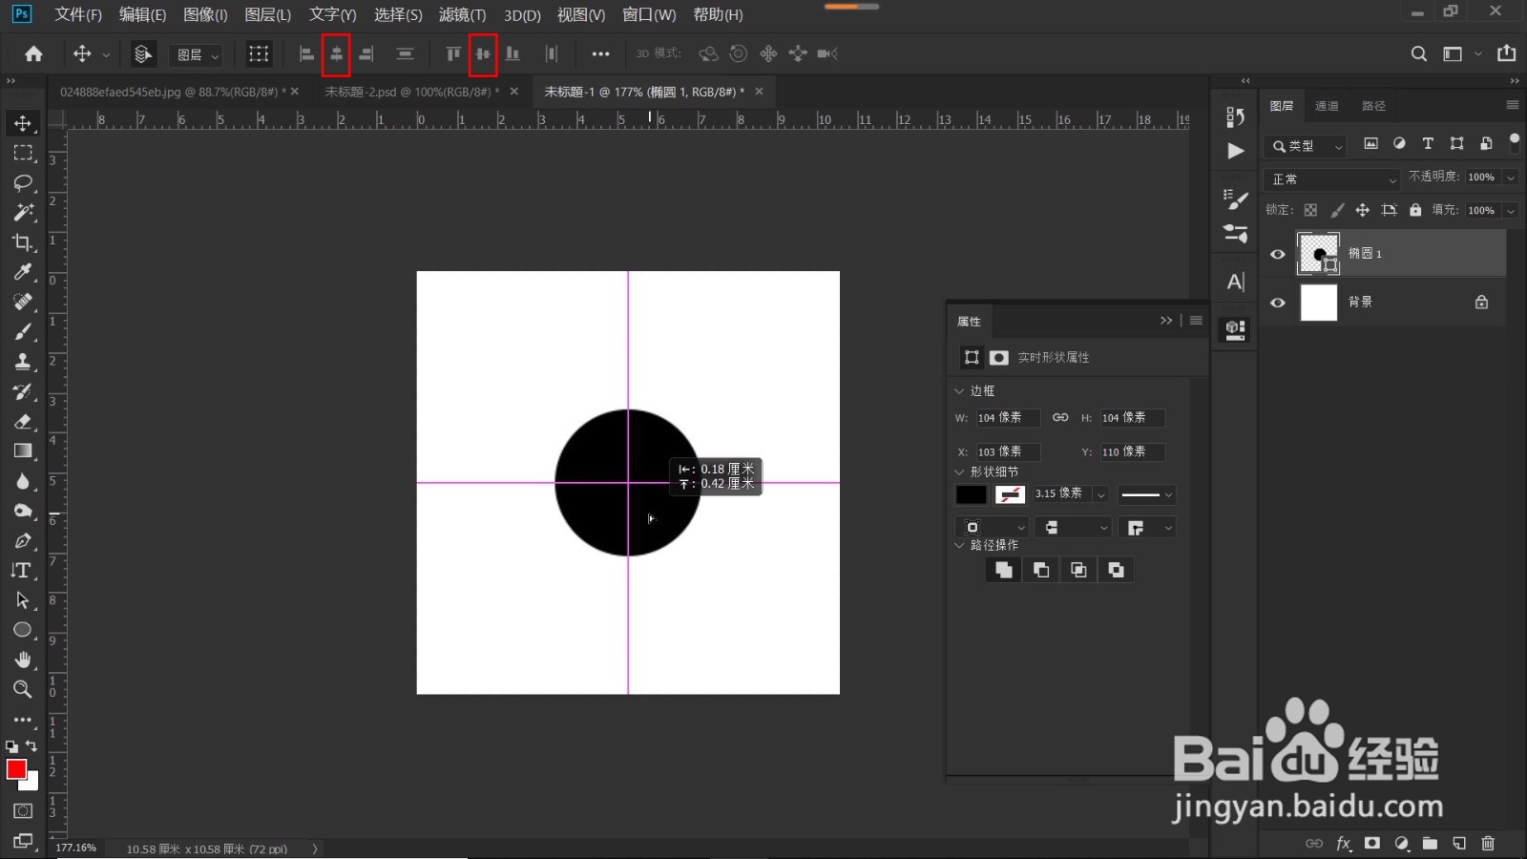
Task: Toggle lock transparent pixels
Action: [x=1310, y=210]
